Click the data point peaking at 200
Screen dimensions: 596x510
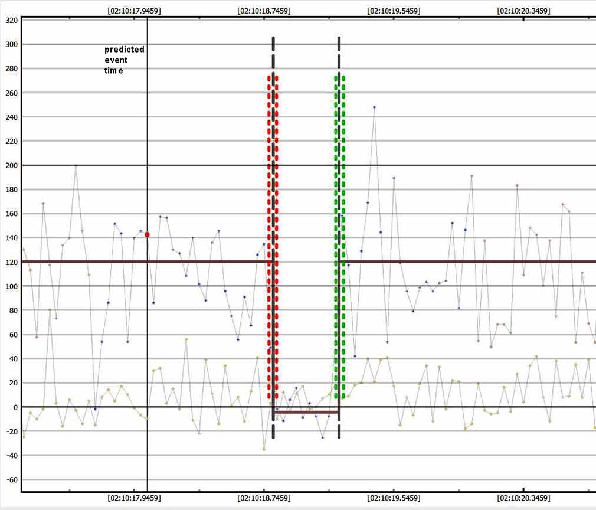76,166
